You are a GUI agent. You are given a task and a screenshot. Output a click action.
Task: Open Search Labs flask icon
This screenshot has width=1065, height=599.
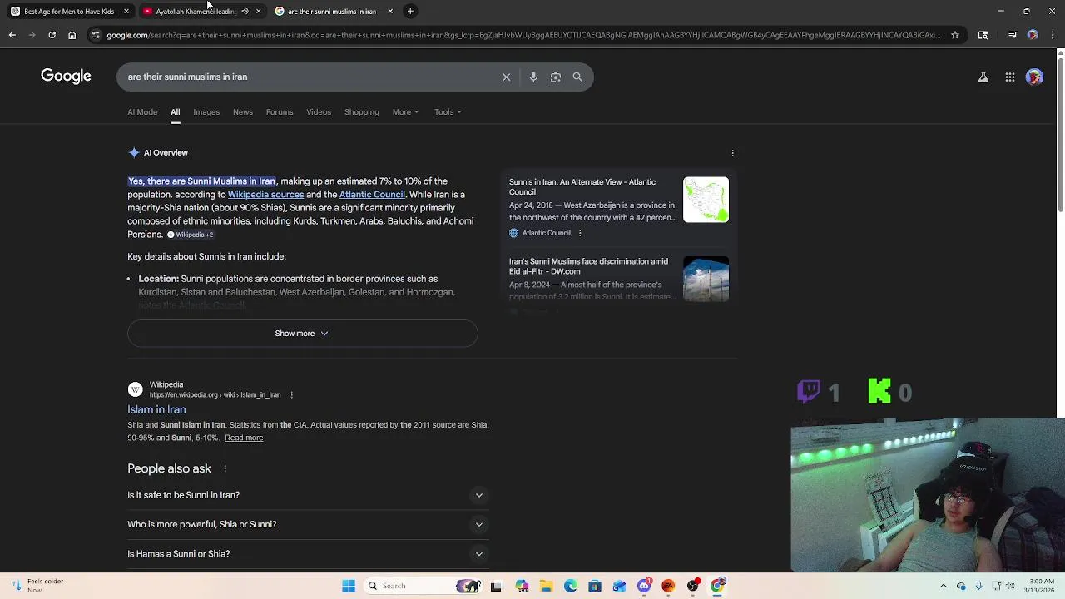point(983,77)
